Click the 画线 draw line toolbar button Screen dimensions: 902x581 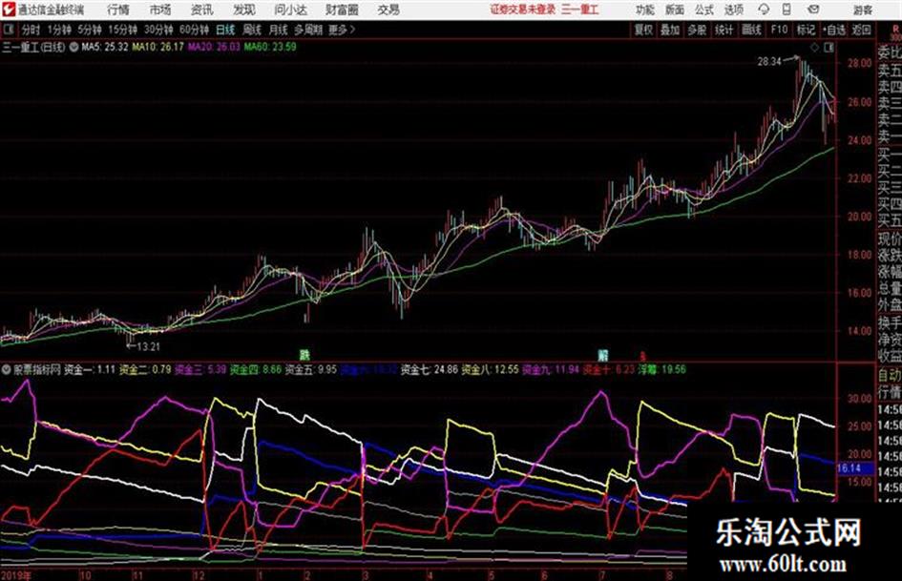point(751,30)
